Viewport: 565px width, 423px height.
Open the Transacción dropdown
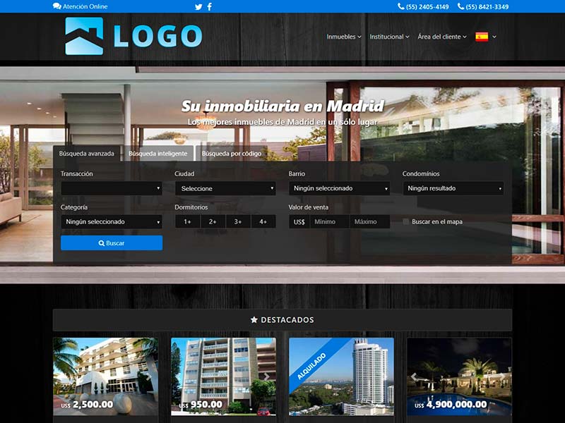112,188
